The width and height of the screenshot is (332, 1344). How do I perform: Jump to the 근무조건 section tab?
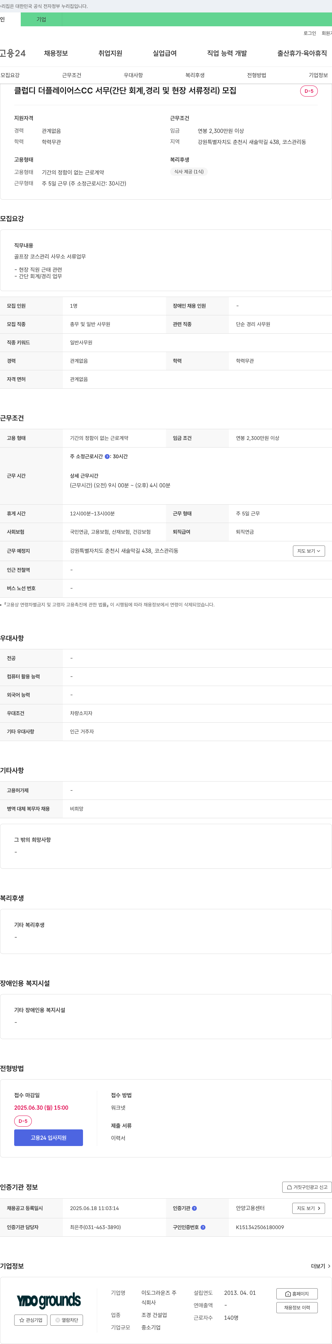pyautogui.click(x=71, y=75)
